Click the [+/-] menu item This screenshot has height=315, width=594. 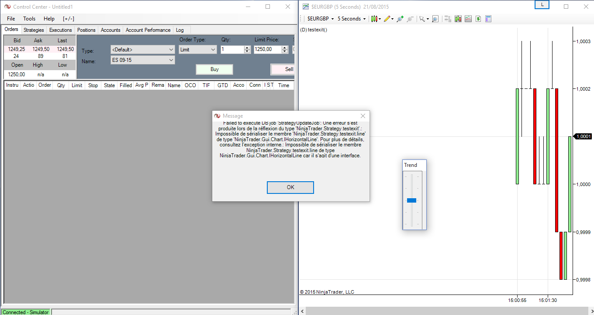coord(69,19)
